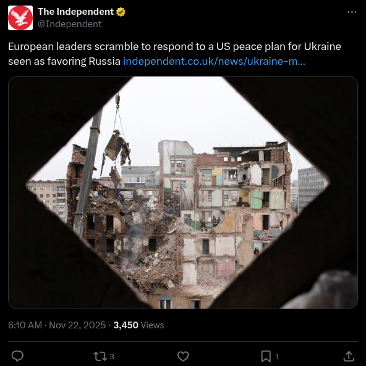Click the @Independent handle
The height and width of the screenshot is (366, 366).
pyautogui.click(x=70, y=24)
